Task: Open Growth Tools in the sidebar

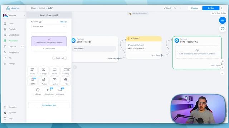Action: [14, 35]
